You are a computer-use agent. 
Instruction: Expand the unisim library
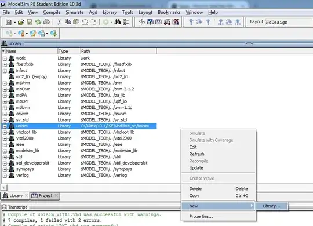(5, 126)
